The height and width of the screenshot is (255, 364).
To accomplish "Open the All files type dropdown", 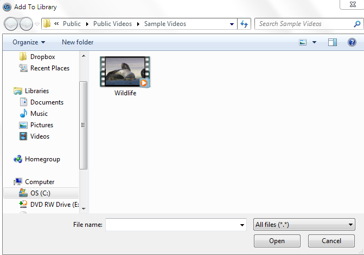I will [x=304, y=224].
